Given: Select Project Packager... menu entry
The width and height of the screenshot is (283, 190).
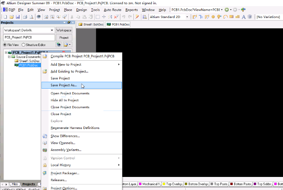Looking at the screenshot, I should tap(82, 173).
